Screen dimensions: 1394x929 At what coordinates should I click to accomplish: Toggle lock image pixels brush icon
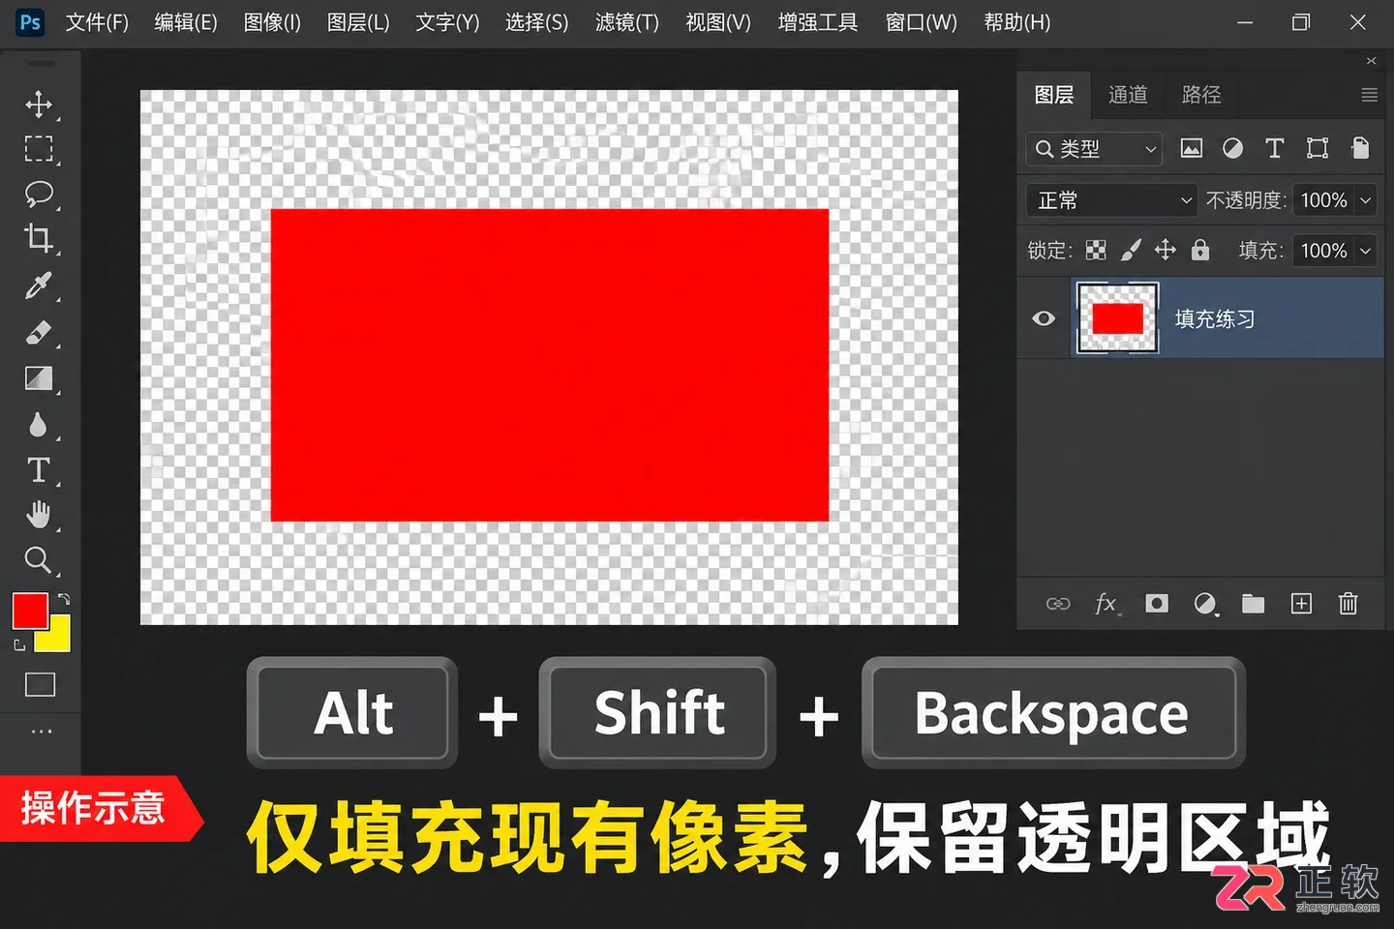(x=1131, y=251)
